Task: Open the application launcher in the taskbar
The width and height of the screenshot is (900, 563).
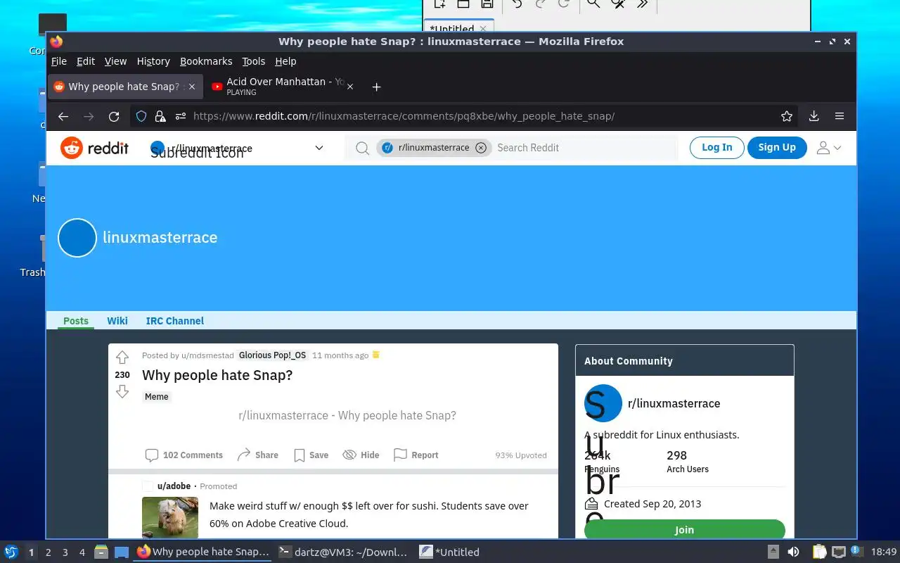Action: (x=11, y=552)
